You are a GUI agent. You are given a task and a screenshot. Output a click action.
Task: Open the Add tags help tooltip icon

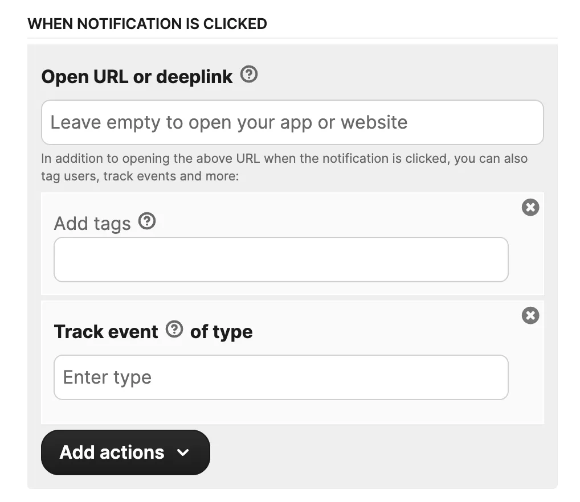pos(147,221)
